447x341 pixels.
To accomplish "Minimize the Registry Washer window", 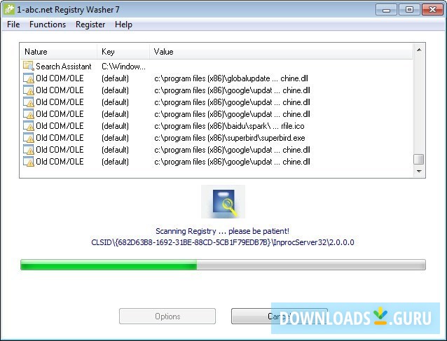I will point(386,10).
